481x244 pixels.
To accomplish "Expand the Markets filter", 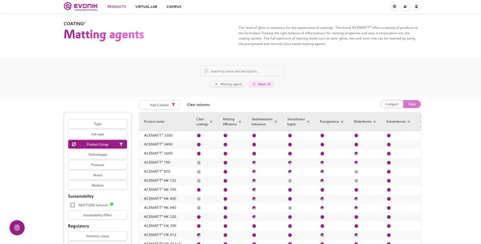I will pos(97,185).
